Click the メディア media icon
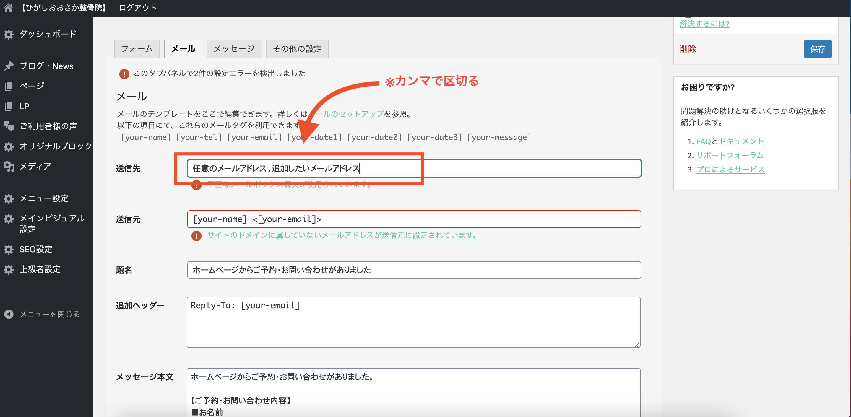Image resolution: width=851 pixels, height=417 pixels. (9, 166)
